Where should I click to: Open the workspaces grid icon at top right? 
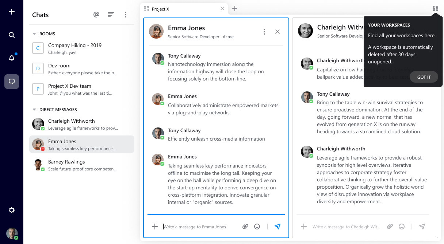coord(435,8)
